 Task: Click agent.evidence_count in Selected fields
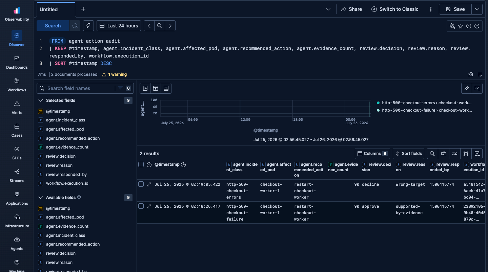[x=67, y=147]
